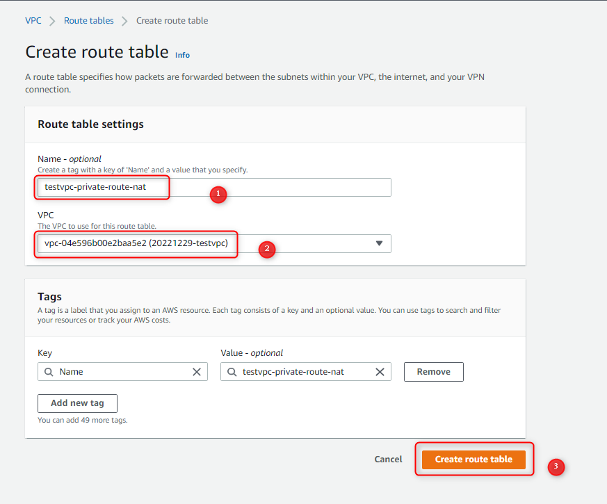The image size is (607, 504).
Task: Clear the tag Value field with X icon
Action: pyautogui.click(x=380, y=372)
